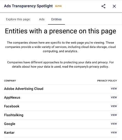The width and height of the screenshot is (122, 140).
Task: Select the Entities tab
Action: coord(56,19)
